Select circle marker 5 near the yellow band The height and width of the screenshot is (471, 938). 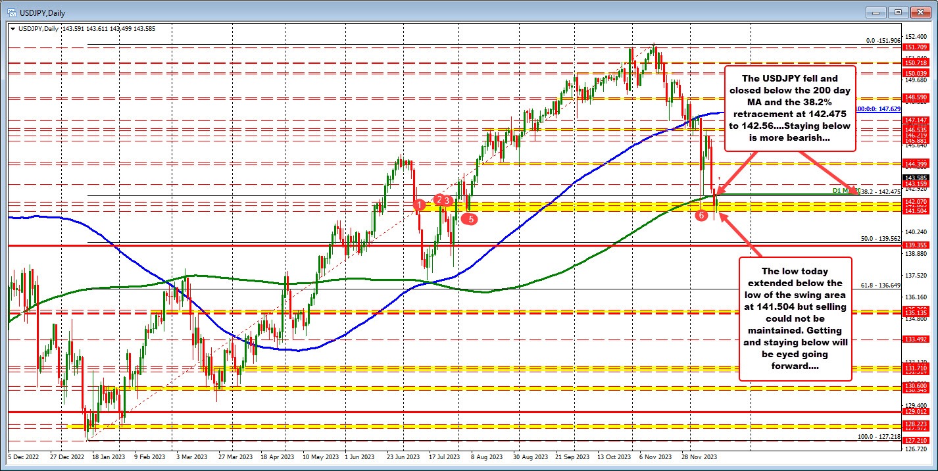(470, 218)
